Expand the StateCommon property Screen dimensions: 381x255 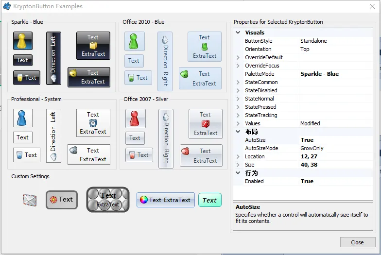pyautogui.click(x=238, y=82)
